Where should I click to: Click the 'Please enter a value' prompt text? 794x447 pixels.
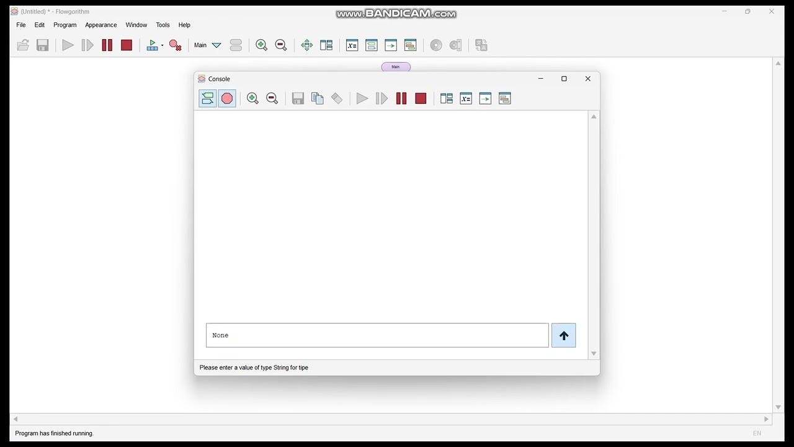[254, 368]
